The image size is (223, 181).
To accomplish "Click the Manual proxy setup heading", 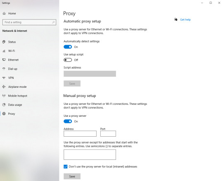I will click(80, 96).
